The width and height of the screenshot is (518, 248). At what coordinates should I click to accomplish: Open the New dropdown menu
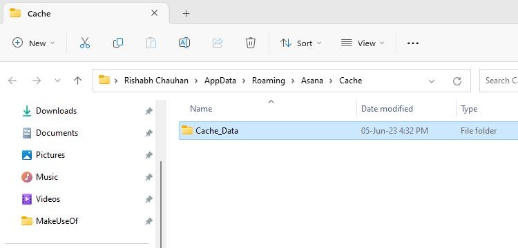33,43
